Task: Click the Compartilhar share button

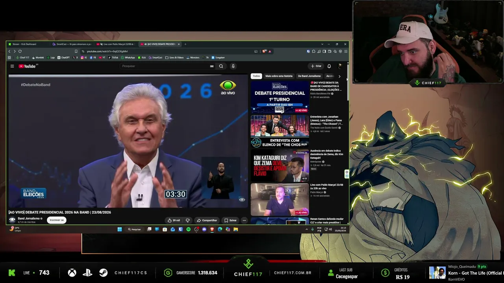Action: coord(207,220)
